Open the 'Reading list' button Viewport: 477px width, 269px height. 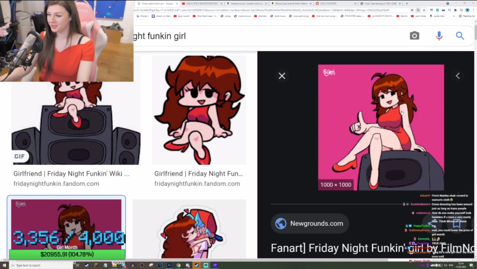click(467, 16)
